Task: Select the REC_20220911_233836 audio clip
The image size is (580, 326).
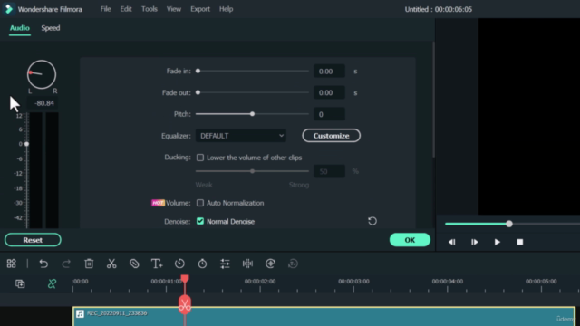Action: click(324, 316)
